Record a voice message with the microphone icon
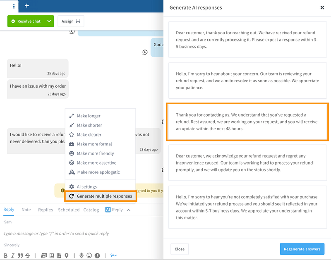 click(82, 255)
